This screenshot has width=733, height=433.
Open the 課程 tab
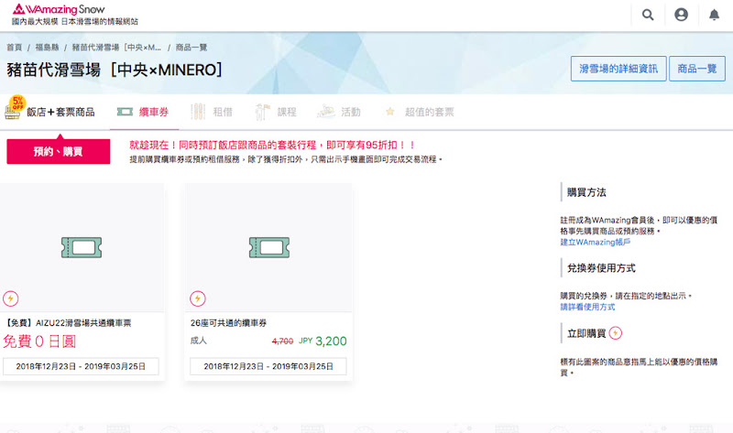tap(276, 112)
